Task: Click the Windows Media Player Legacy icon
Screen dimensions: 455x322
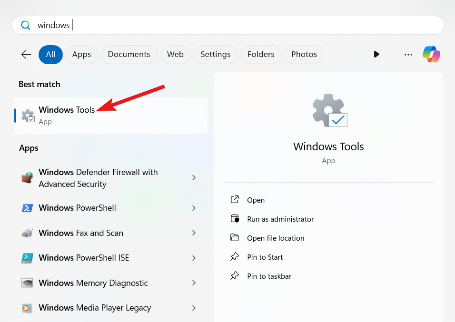Action: [27, 308]
